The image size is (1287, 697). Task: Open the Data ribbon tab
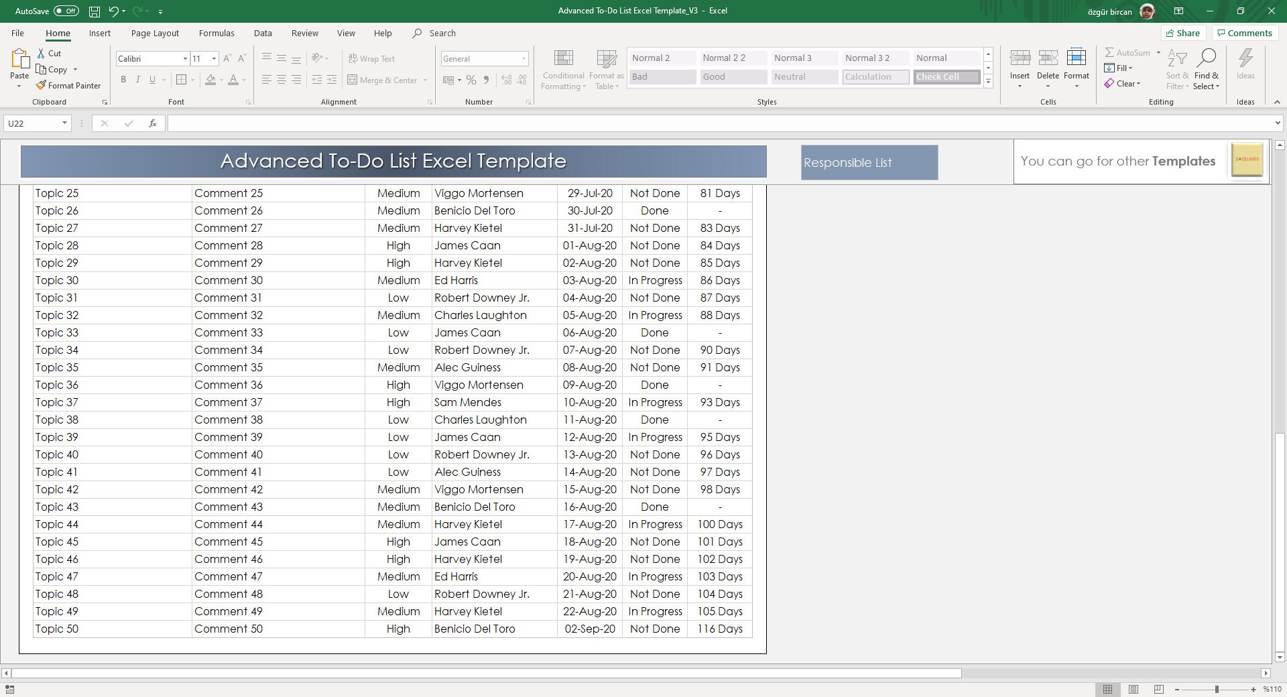pos(262,33)
